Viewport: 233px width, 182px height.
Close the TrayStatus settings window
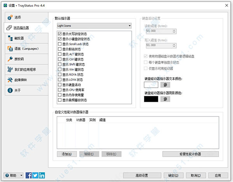226,5
